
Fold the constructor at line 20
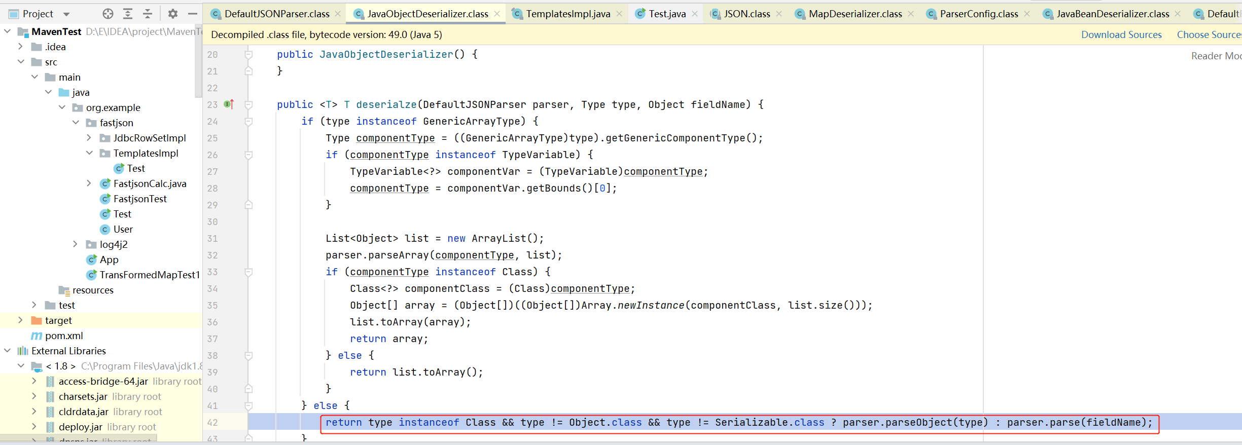point(249,54)
